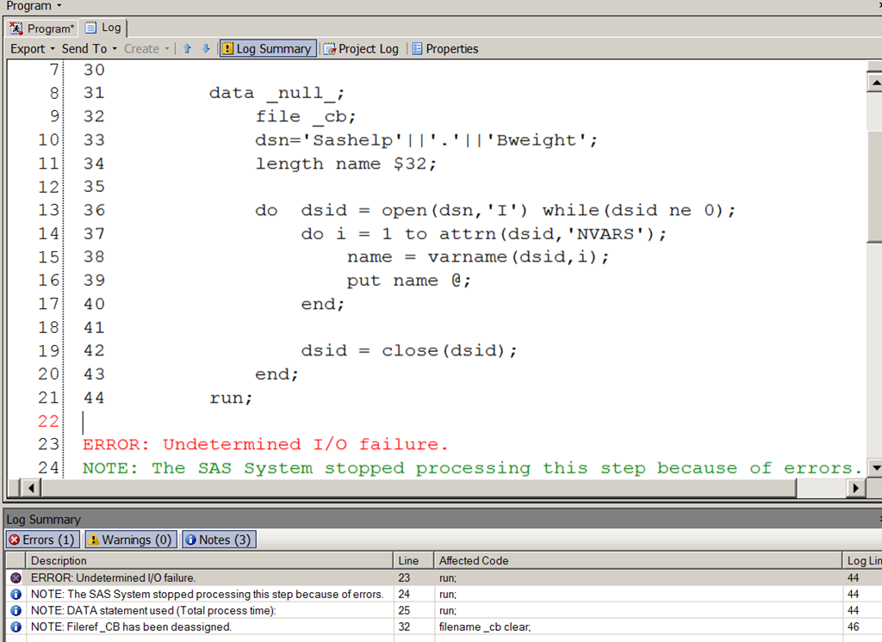Jump to next message with down arrow
This screenshot has width=882, height=642.
[205, 48]
